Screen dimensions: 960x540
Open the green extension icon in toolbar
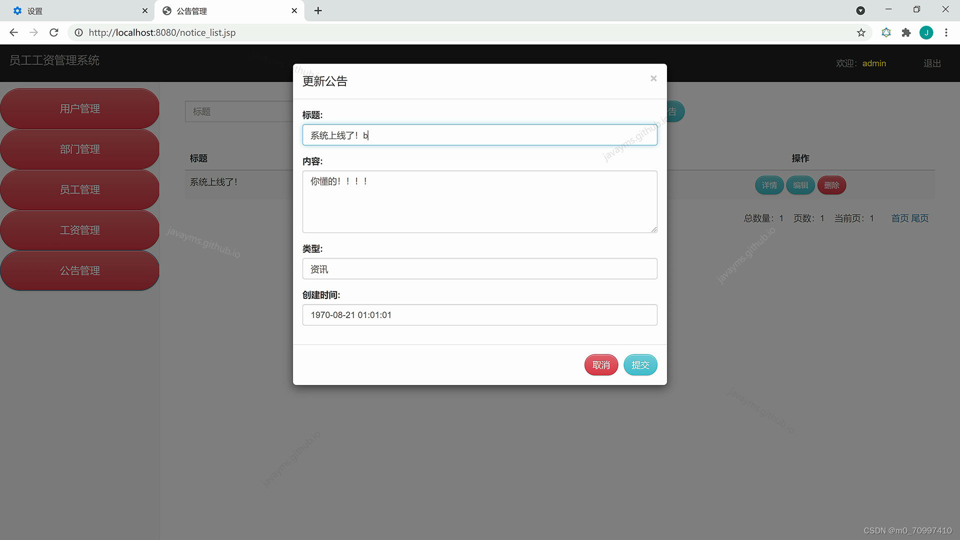pyautogui.click(x=886, y=32)
